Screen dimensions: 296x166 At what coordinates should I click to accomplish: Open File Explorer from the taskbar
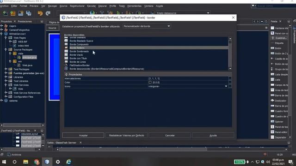pos(26,162)
